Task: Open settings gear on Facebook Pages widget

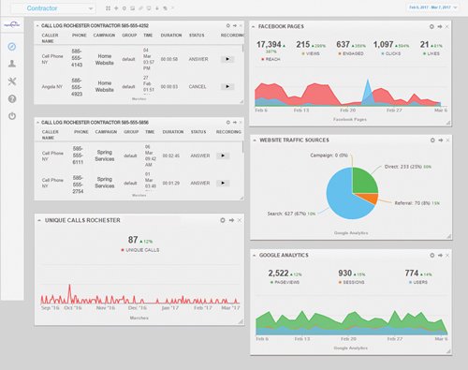Action: tap(431, 26)
